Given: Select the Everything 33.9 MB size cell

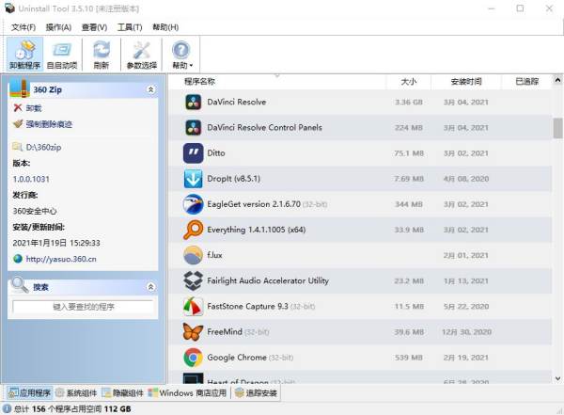Looking at the screenshot, I should click(409, 231).
